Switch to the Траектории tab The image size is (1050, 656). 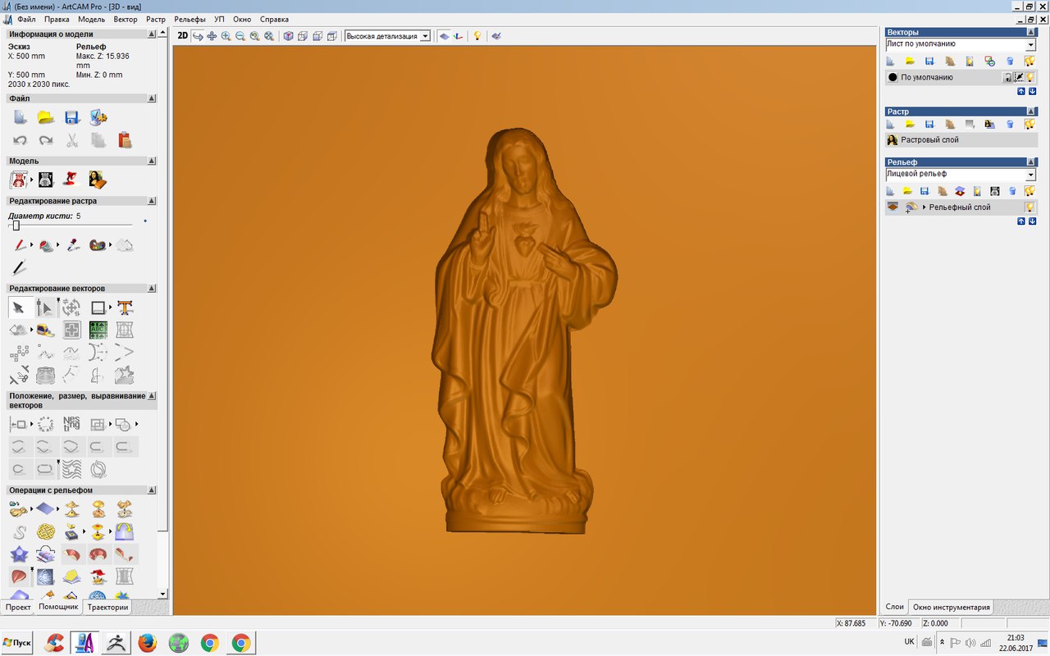[x=107, y=608]
